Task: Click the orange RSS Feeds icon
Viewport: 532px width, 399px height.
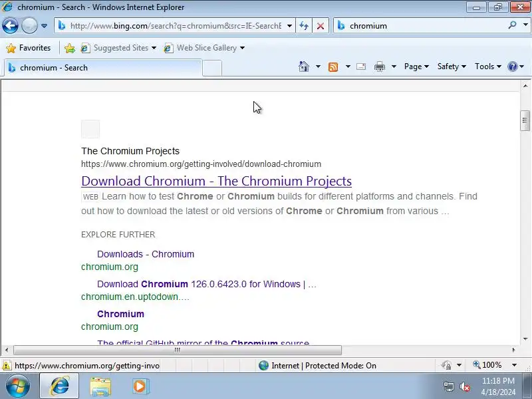Action: [333, 67]
